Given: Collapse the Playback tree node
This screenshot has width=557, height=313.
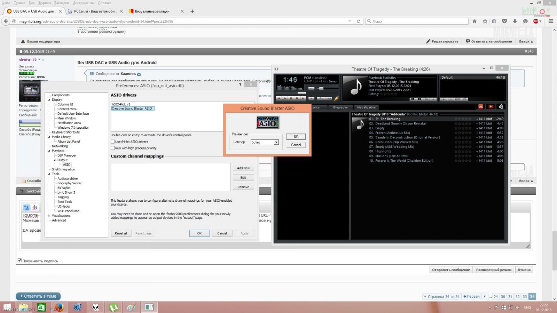Looking at the screenshot, I should (x=49, y=151).
